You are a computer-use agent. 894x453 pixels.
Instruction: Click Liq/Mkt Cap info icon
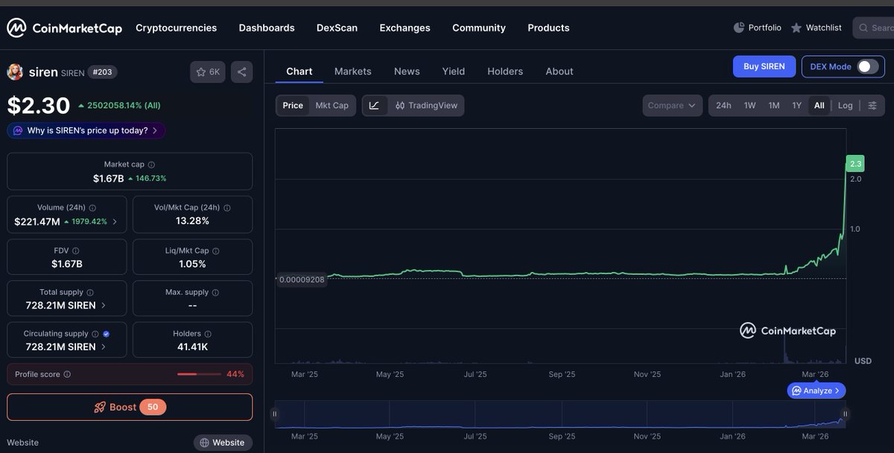[x=216, y=251]
